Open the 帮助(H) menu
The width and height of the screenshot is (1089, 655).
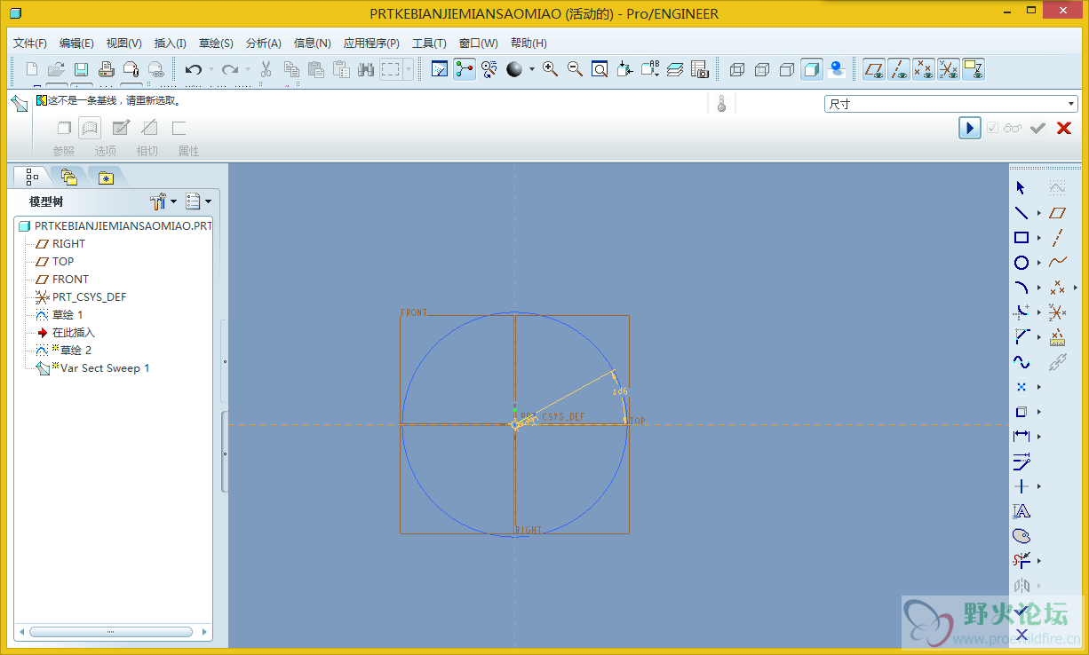coord(529,43)
